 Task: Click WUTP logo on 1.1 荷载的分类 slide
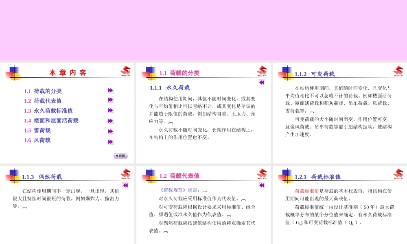coord(262,71)
